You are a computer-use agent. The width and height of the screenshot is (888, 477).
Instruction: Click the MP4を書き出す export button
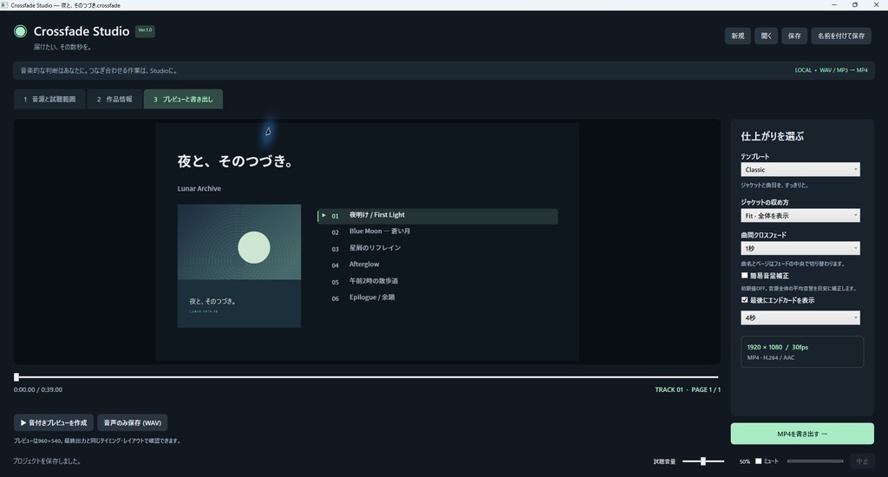click(802, 434)
